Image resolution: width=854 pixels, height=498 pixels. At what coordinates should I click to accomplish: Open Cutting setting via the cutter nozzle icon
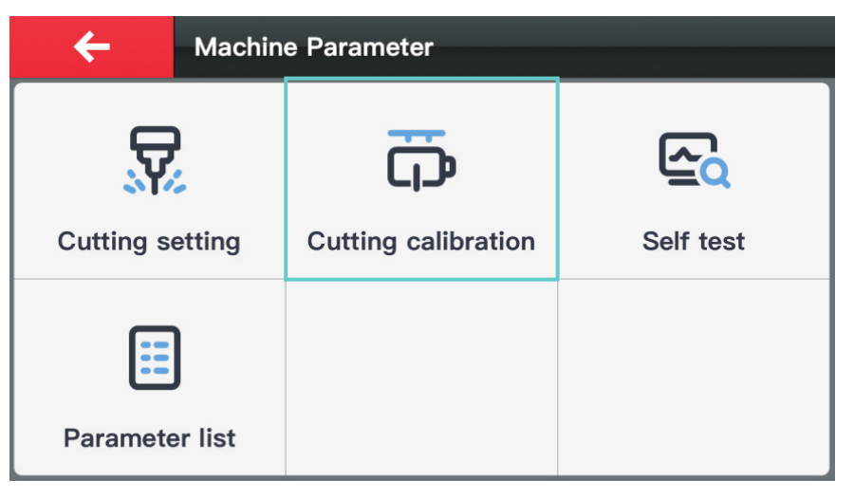click(155, 160)
